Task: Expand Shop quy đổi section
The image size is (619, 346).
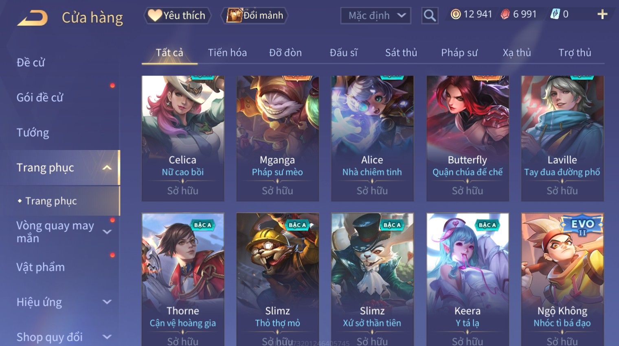Action: pos(107,337)
